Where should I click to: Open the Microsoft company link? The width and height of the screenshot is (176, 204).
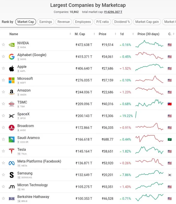click(25, 79)
